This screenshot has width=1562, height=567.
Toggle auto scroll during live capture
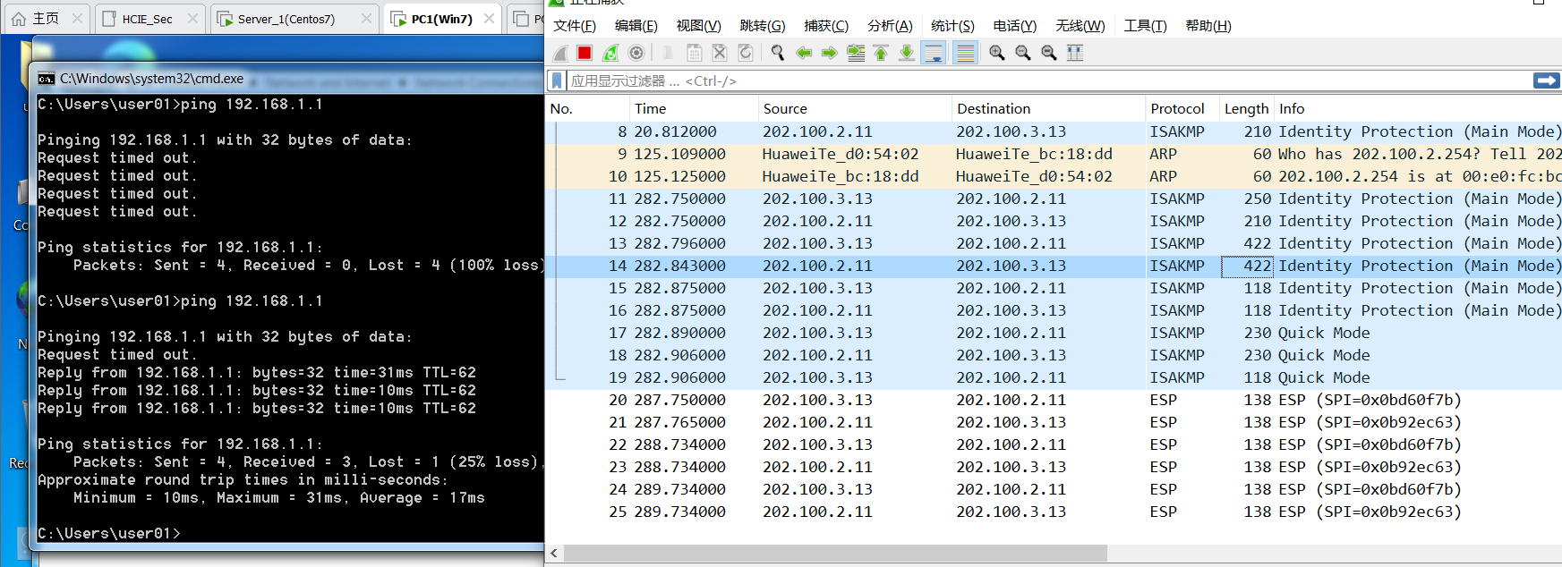click(934, 53)
